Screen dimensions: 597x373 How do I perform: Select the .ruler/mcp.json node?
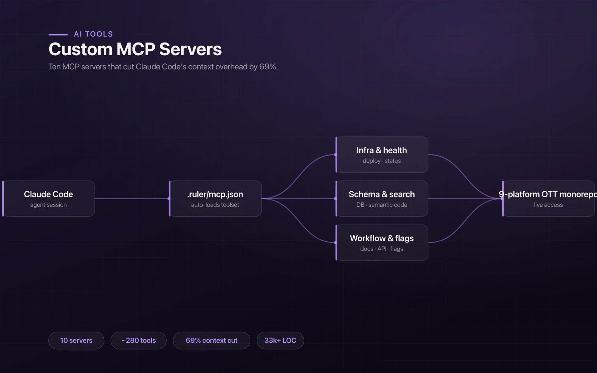pyautogui.click(x=215, y=198)
